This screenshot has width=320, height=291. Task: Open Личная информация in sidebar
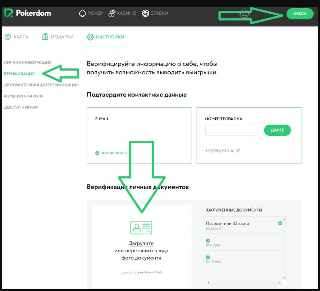[x=28, y=62]
